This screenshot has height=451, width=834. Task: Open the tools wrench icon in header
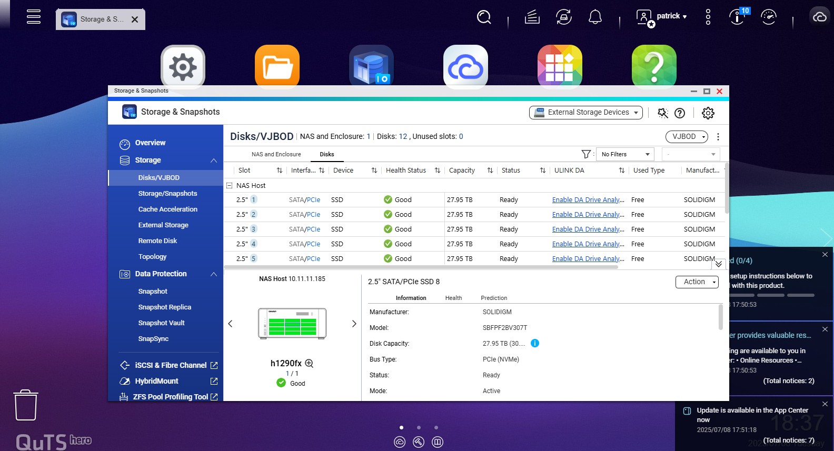tap(663, 113)
